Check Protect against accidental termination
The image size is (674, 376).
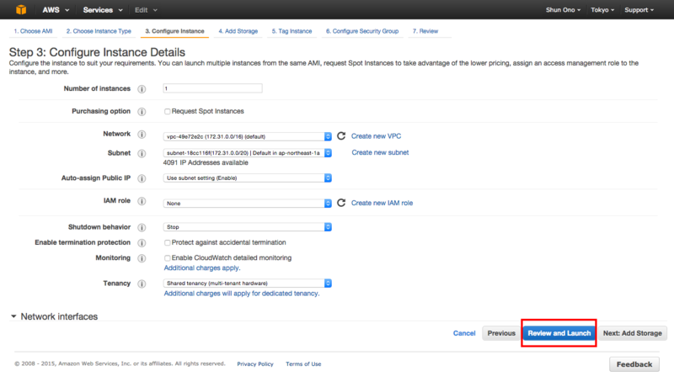[x=167, y=243]
